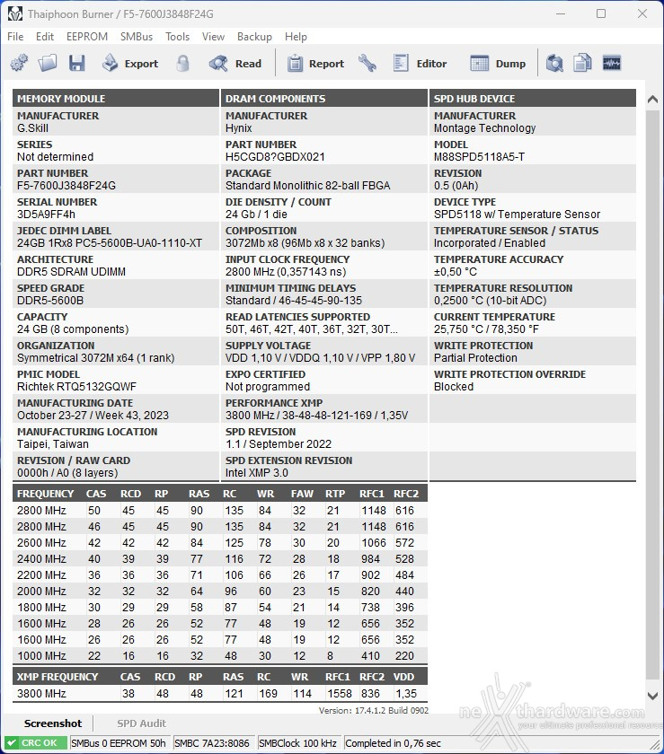This screenshot has width=664, height=754.
Task: Click the Thaiphoon Burner title bar logo
Action: click(15, 14)
